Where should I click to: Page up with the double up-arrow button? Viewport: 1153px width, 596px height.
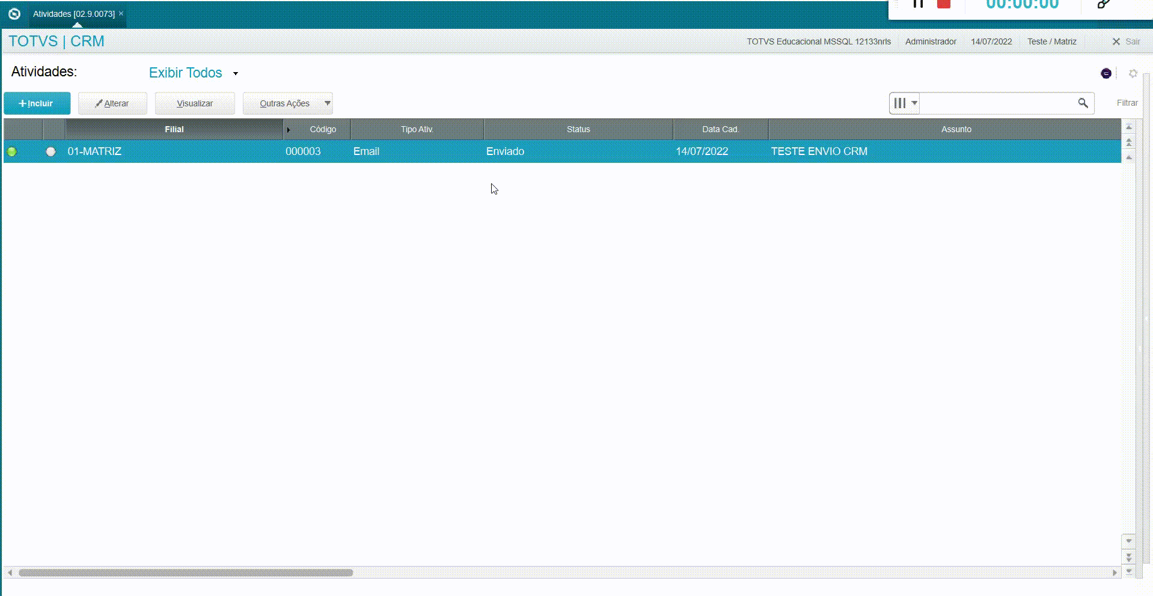(x=1129, y=142)
